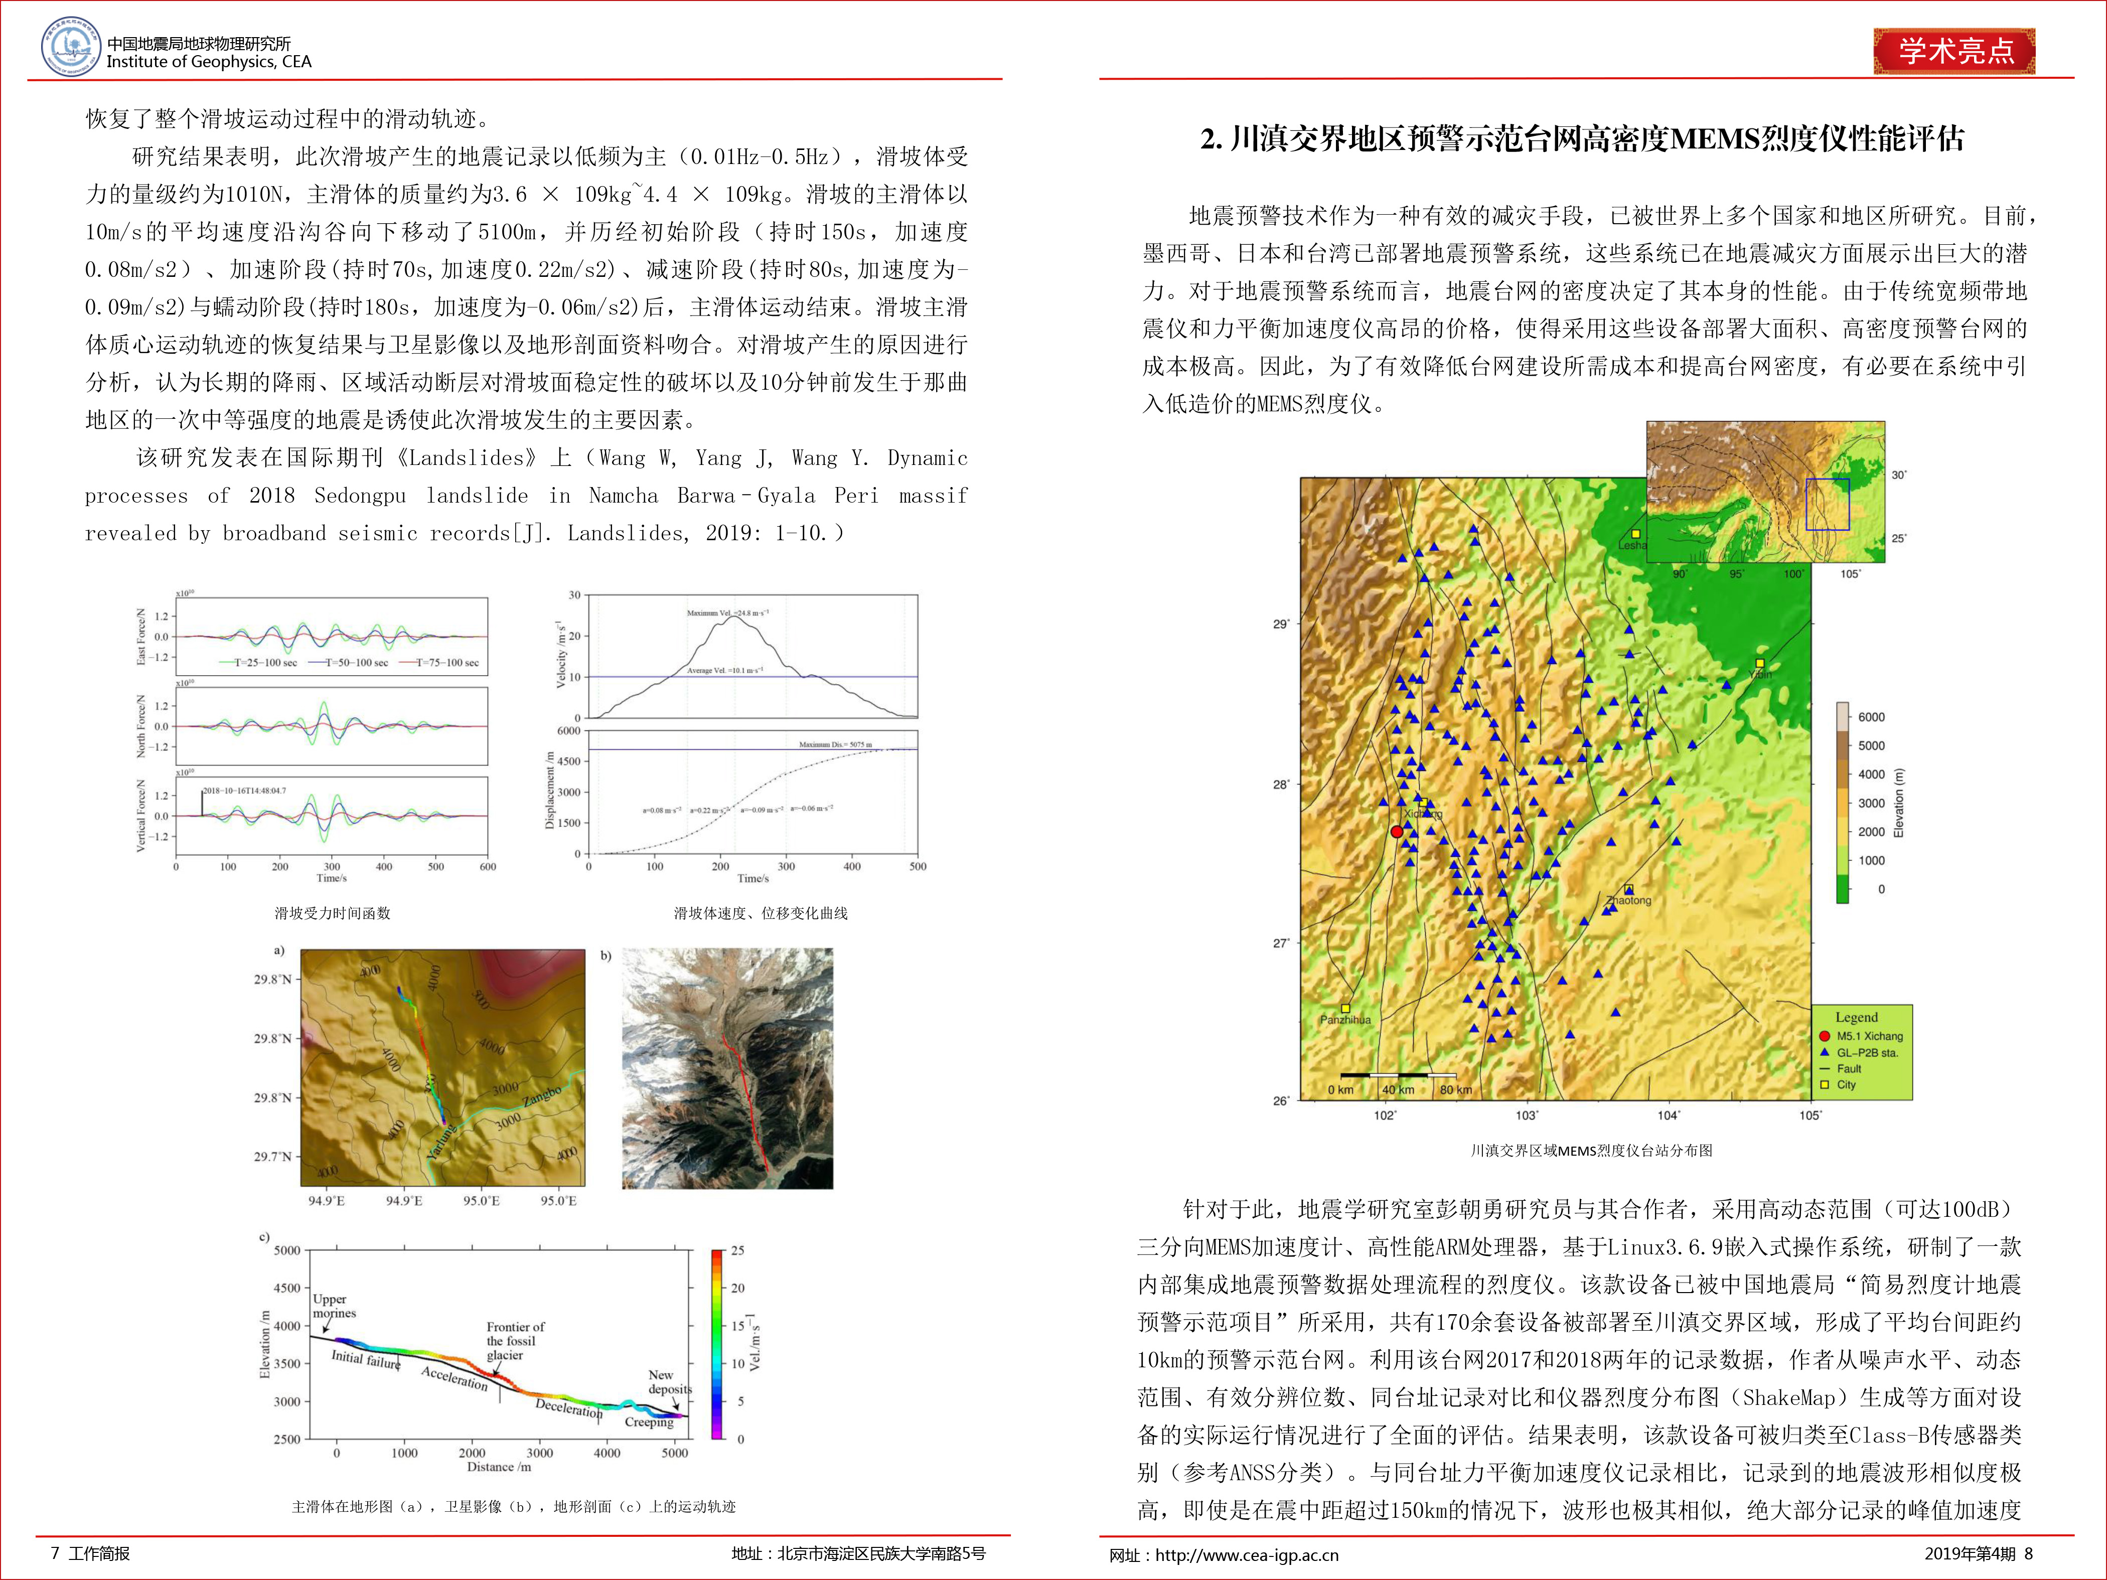
Task: Click the 'Zangbo' river label on map
Action: (x=541, y=1096)
